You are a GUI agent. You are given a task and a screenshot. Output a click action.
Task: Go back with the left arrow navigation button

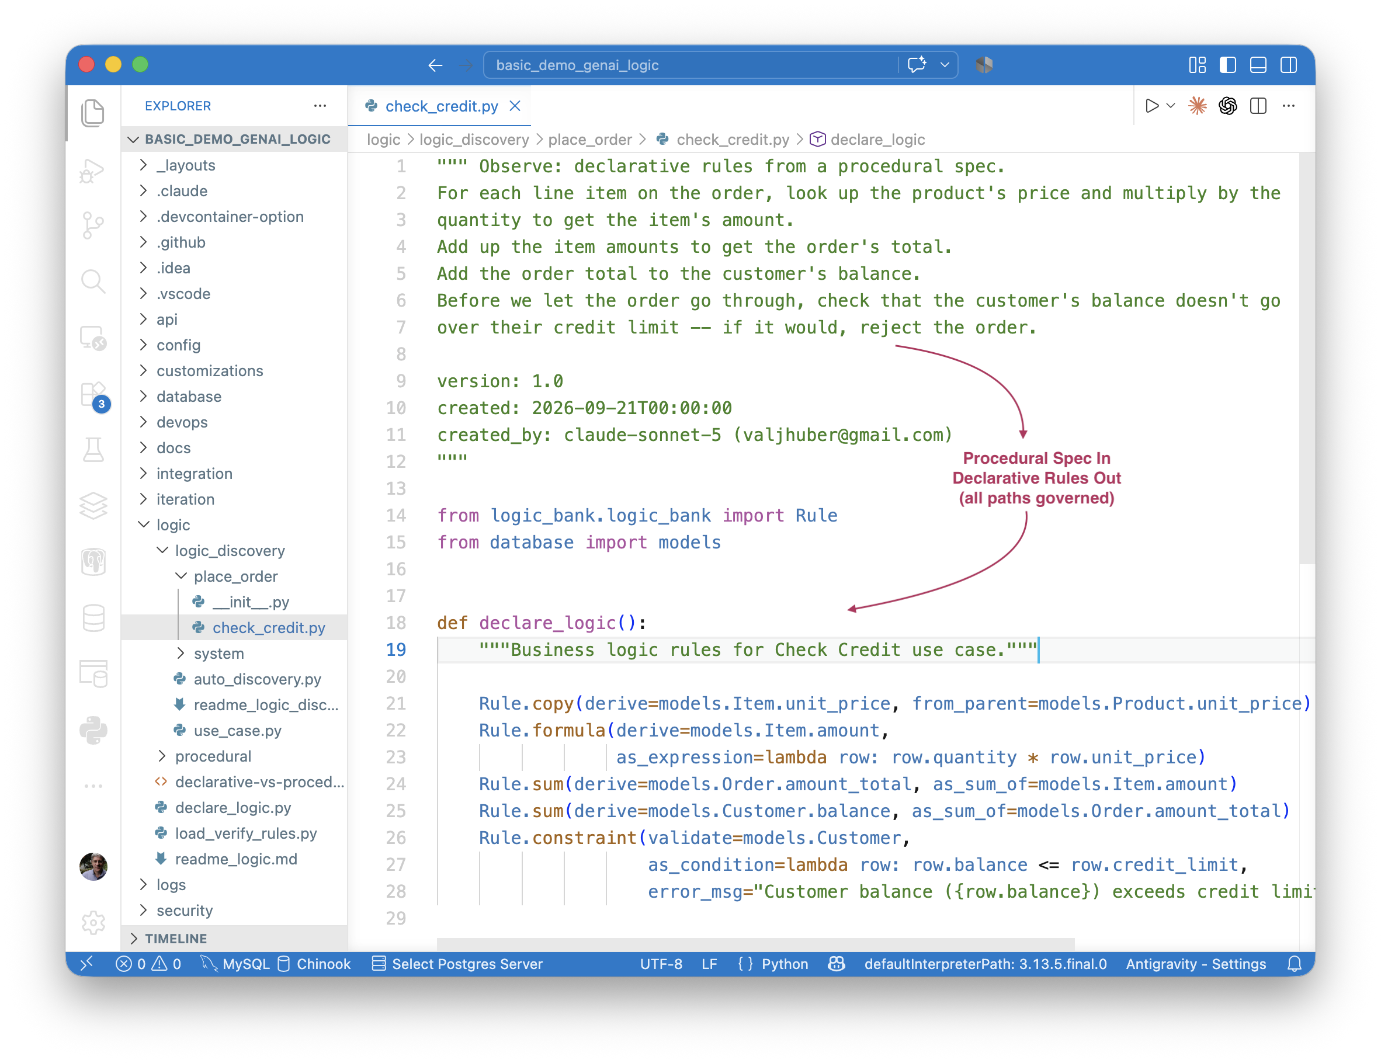435,65
